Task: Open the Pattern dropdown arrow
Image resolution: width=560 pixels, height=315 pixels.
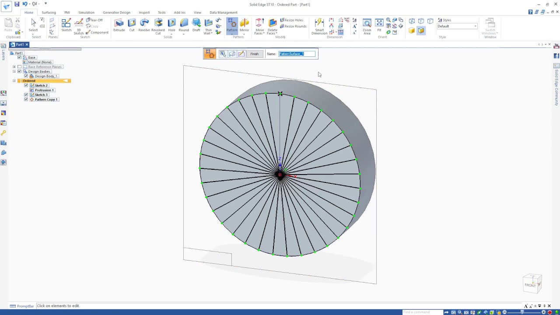Action: [x=232, y=33]
